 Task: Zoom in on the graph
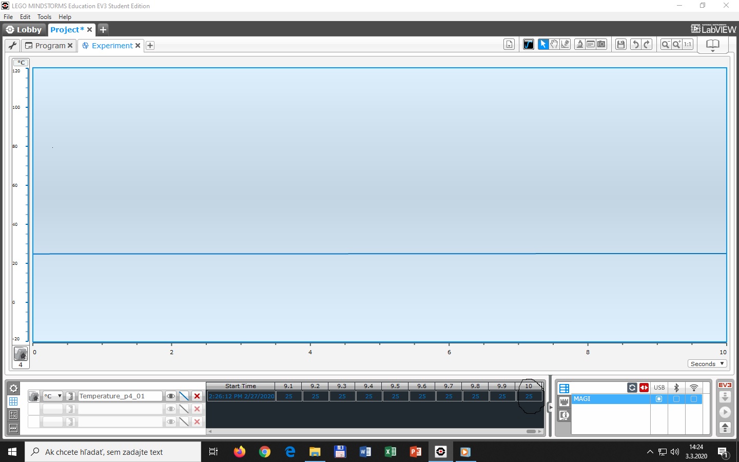click(677, 45)
